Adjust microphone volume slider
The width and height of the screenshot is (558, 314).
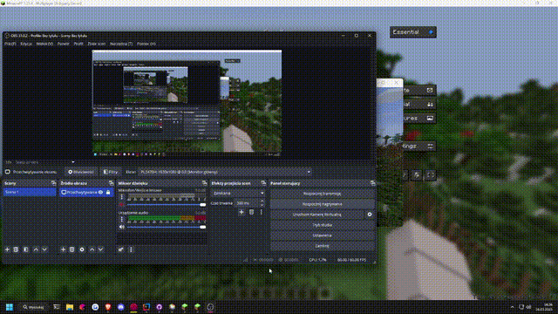[167, 205]
